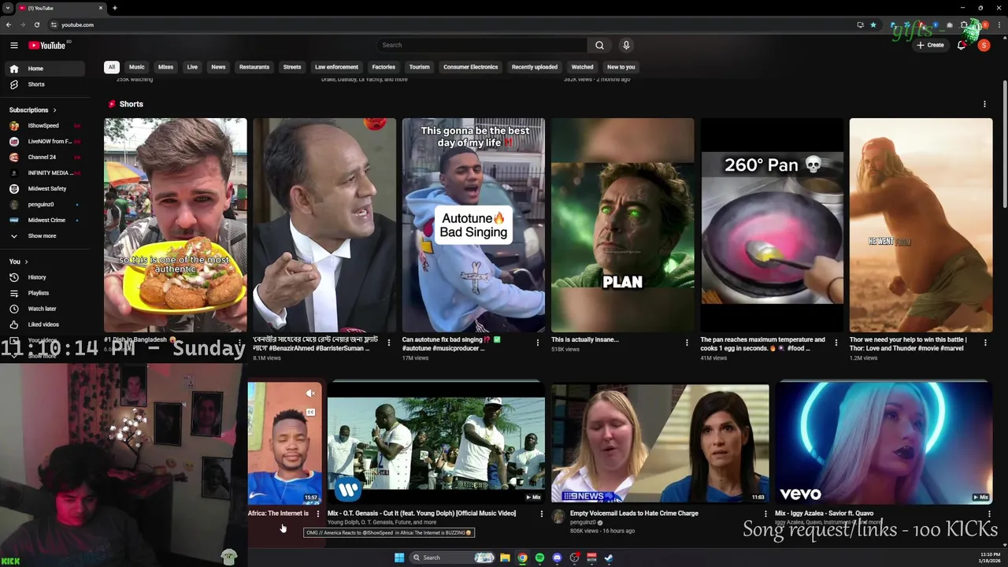1008x567 pixels.
Task: Select the Recently uploaded chip
Action: [x=534, y=67]
